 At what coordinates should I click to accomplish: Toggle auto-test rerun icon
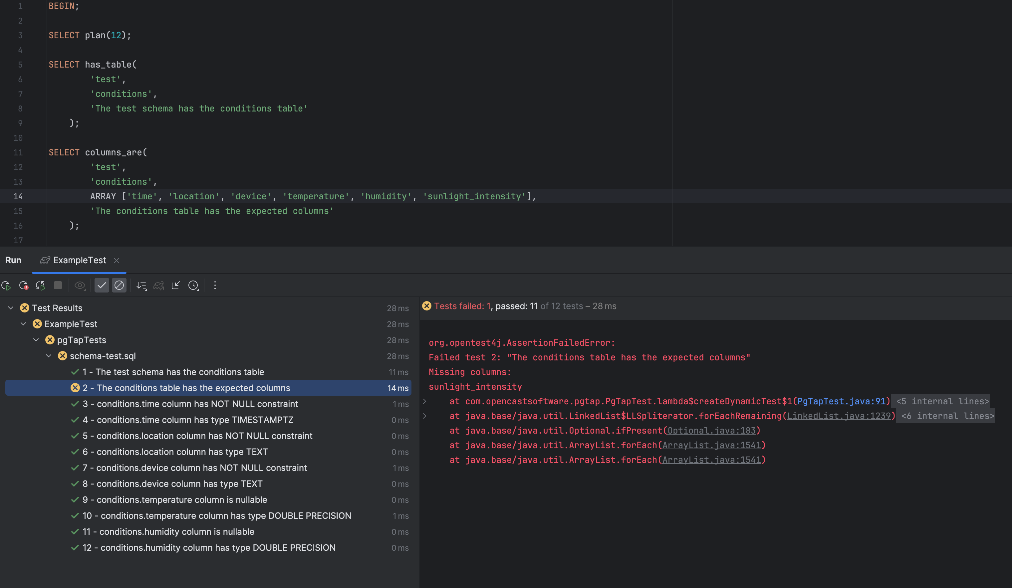click(x=40, y=286)
